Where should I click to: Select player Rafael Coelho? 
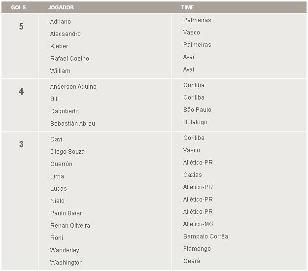[69, 59]
